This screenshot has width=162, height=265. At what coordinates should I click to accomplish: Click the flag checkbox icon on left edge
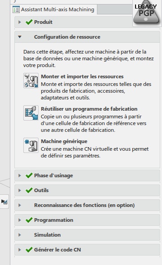4,202
